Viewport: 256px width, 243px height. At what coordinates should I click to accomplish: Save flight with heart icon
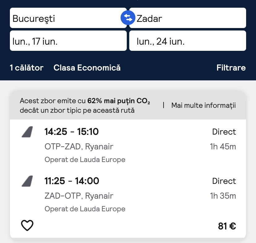(27, 226)
